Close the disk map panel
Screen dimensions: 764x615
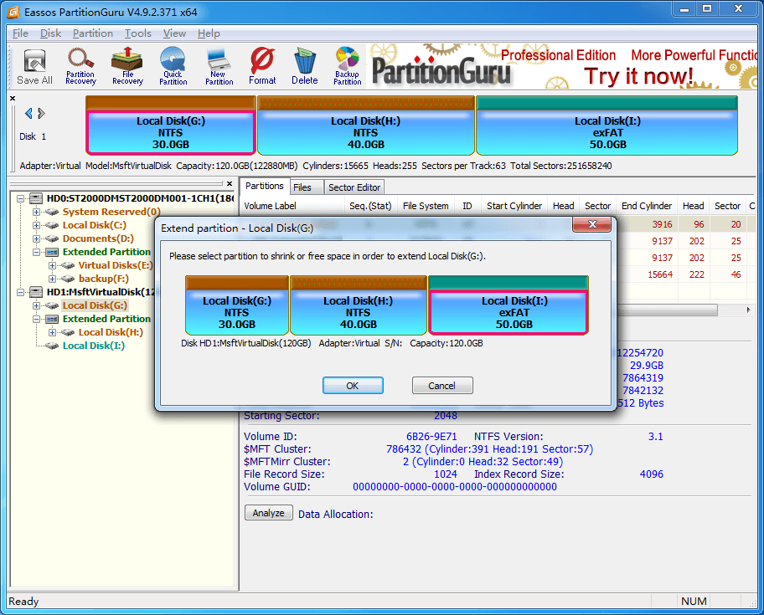click(x=13, y=98)
